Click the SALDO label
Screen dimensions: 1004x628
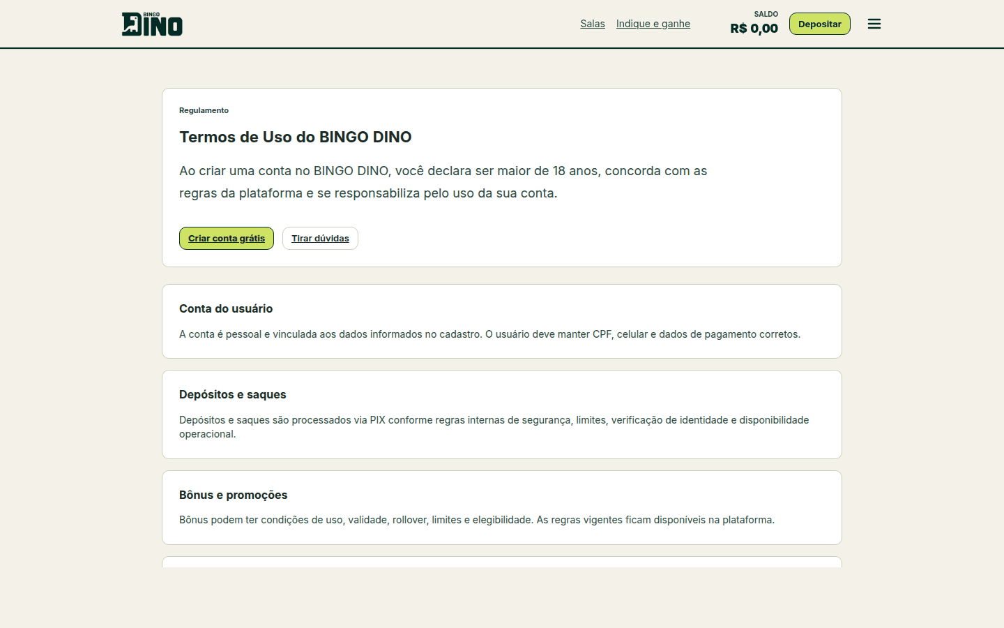[x=766, y=14]
